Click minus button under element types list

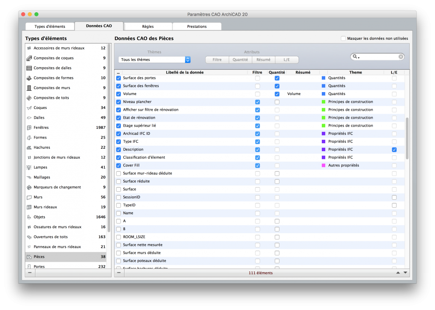tap(30, 273)
